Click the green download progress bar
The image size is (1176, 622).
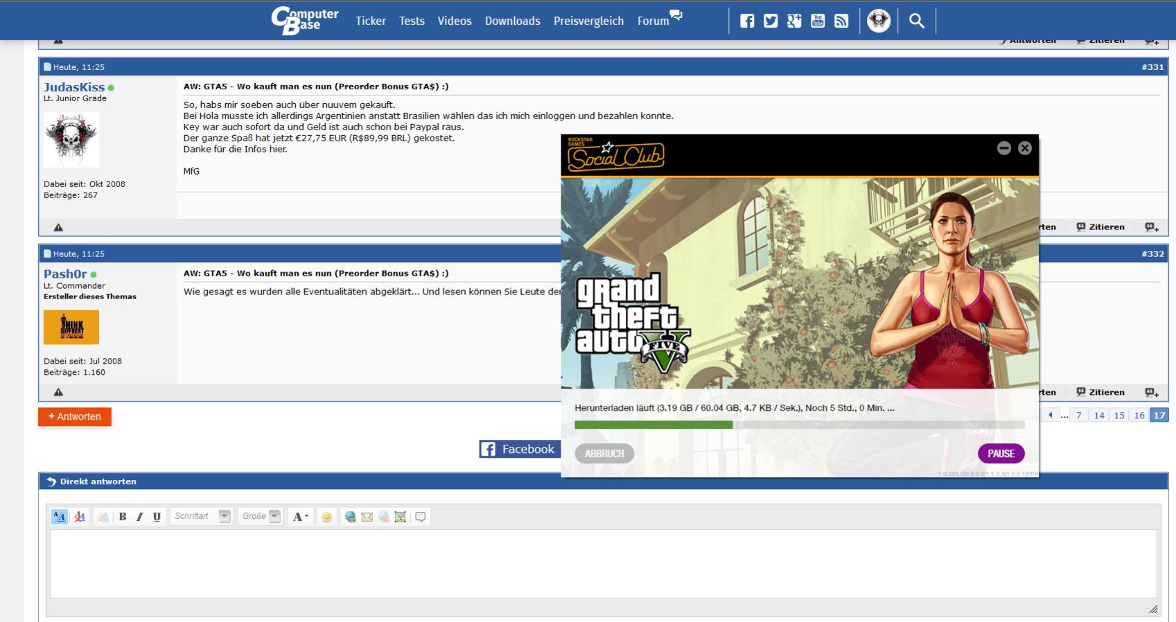[653, 425]
